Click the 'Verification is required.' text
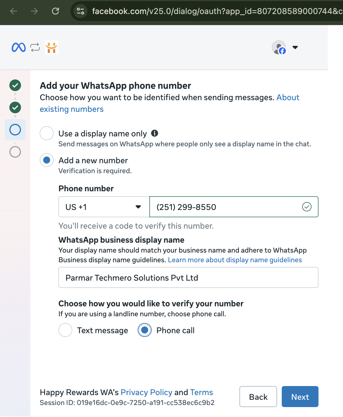Viewport: 343px width, 417px height. 95,171
